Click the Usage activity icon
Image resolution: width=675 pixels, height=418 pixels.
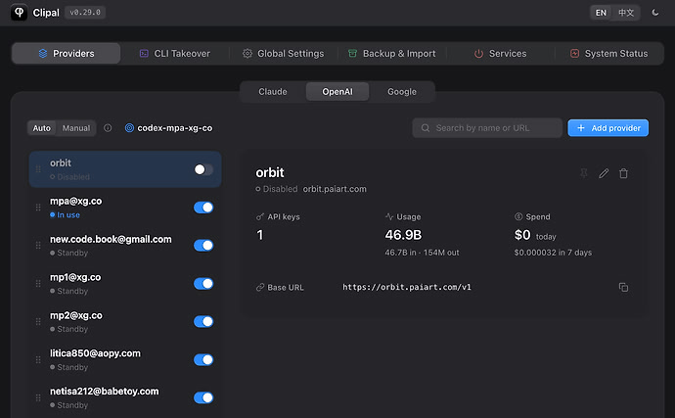click(389, 216)
